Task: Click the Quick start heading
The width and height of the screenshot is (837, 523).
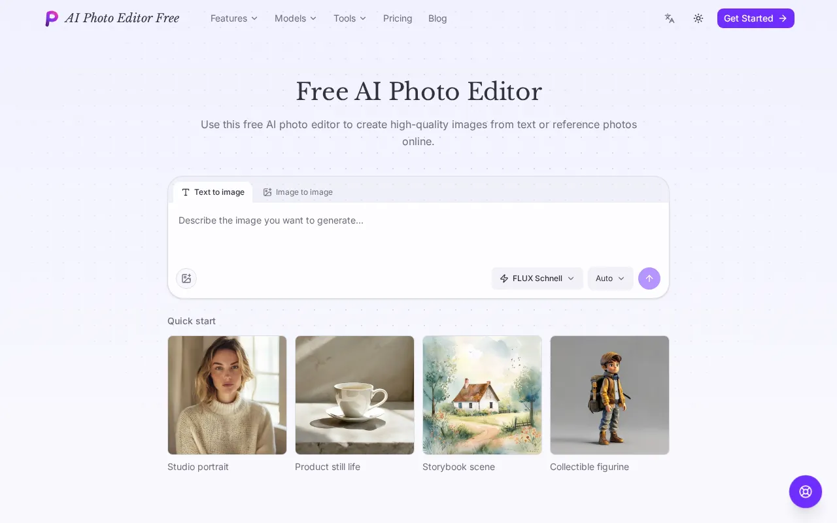Action: click(x=192, y=321)
